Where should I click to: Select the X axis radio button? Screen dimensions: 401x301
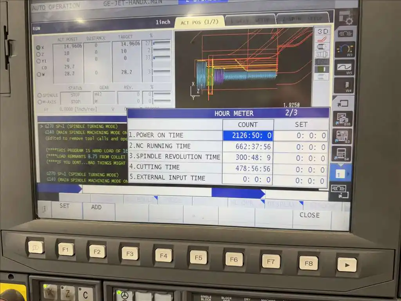click(x=39, y=47)
